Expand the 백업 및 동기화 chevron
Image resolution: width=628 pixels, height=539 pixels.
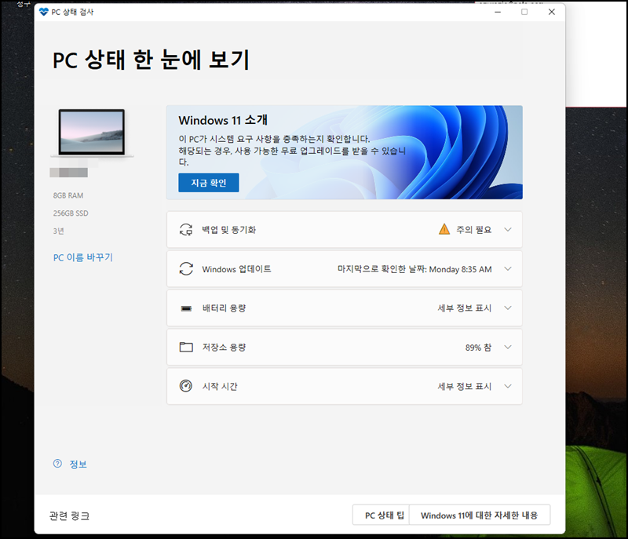point(508,230)
